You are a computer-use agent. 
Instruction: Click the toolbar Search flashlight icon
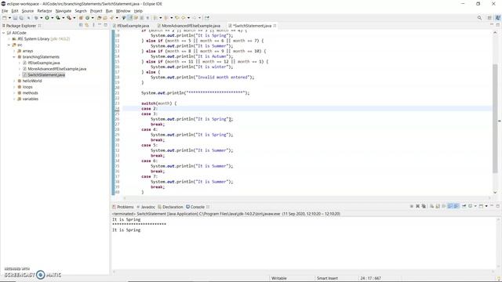[111, 18]
